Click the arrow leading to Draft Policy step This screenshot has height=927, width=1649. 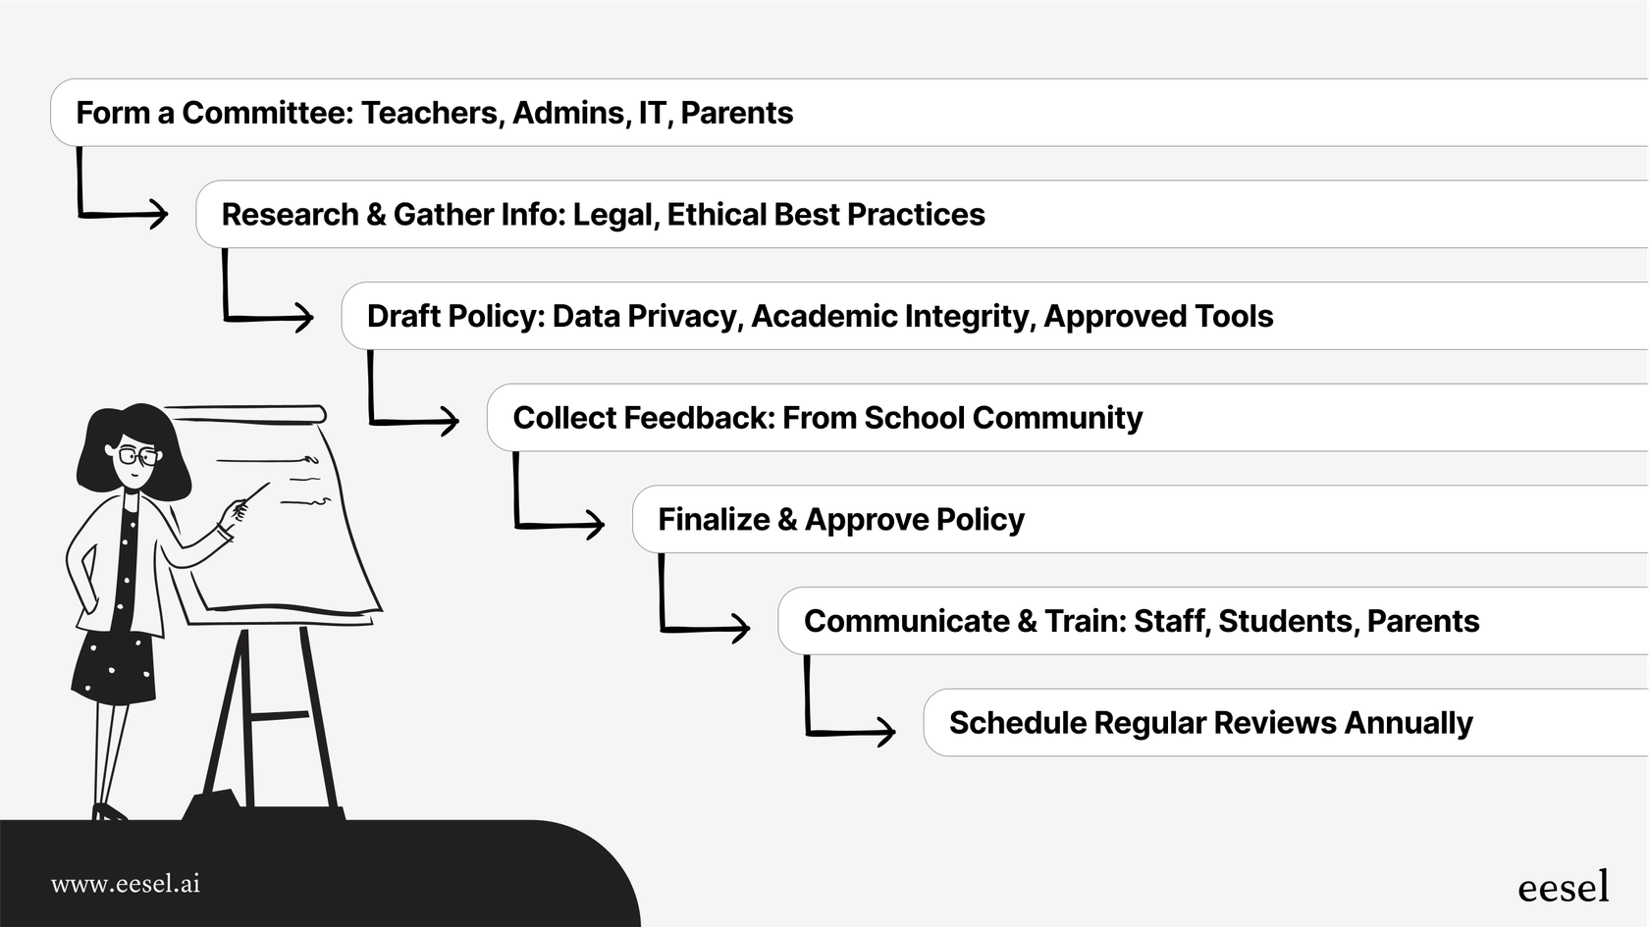coord(268,316)
